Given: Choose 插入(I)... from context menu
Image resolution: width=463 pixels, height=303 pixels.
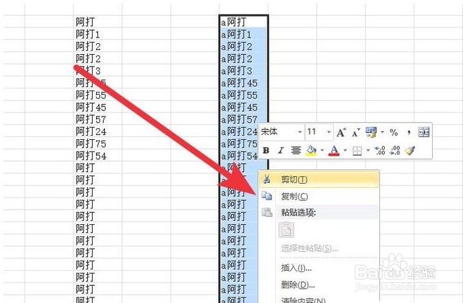Looking at the screenshot, I should click(319, 268).
